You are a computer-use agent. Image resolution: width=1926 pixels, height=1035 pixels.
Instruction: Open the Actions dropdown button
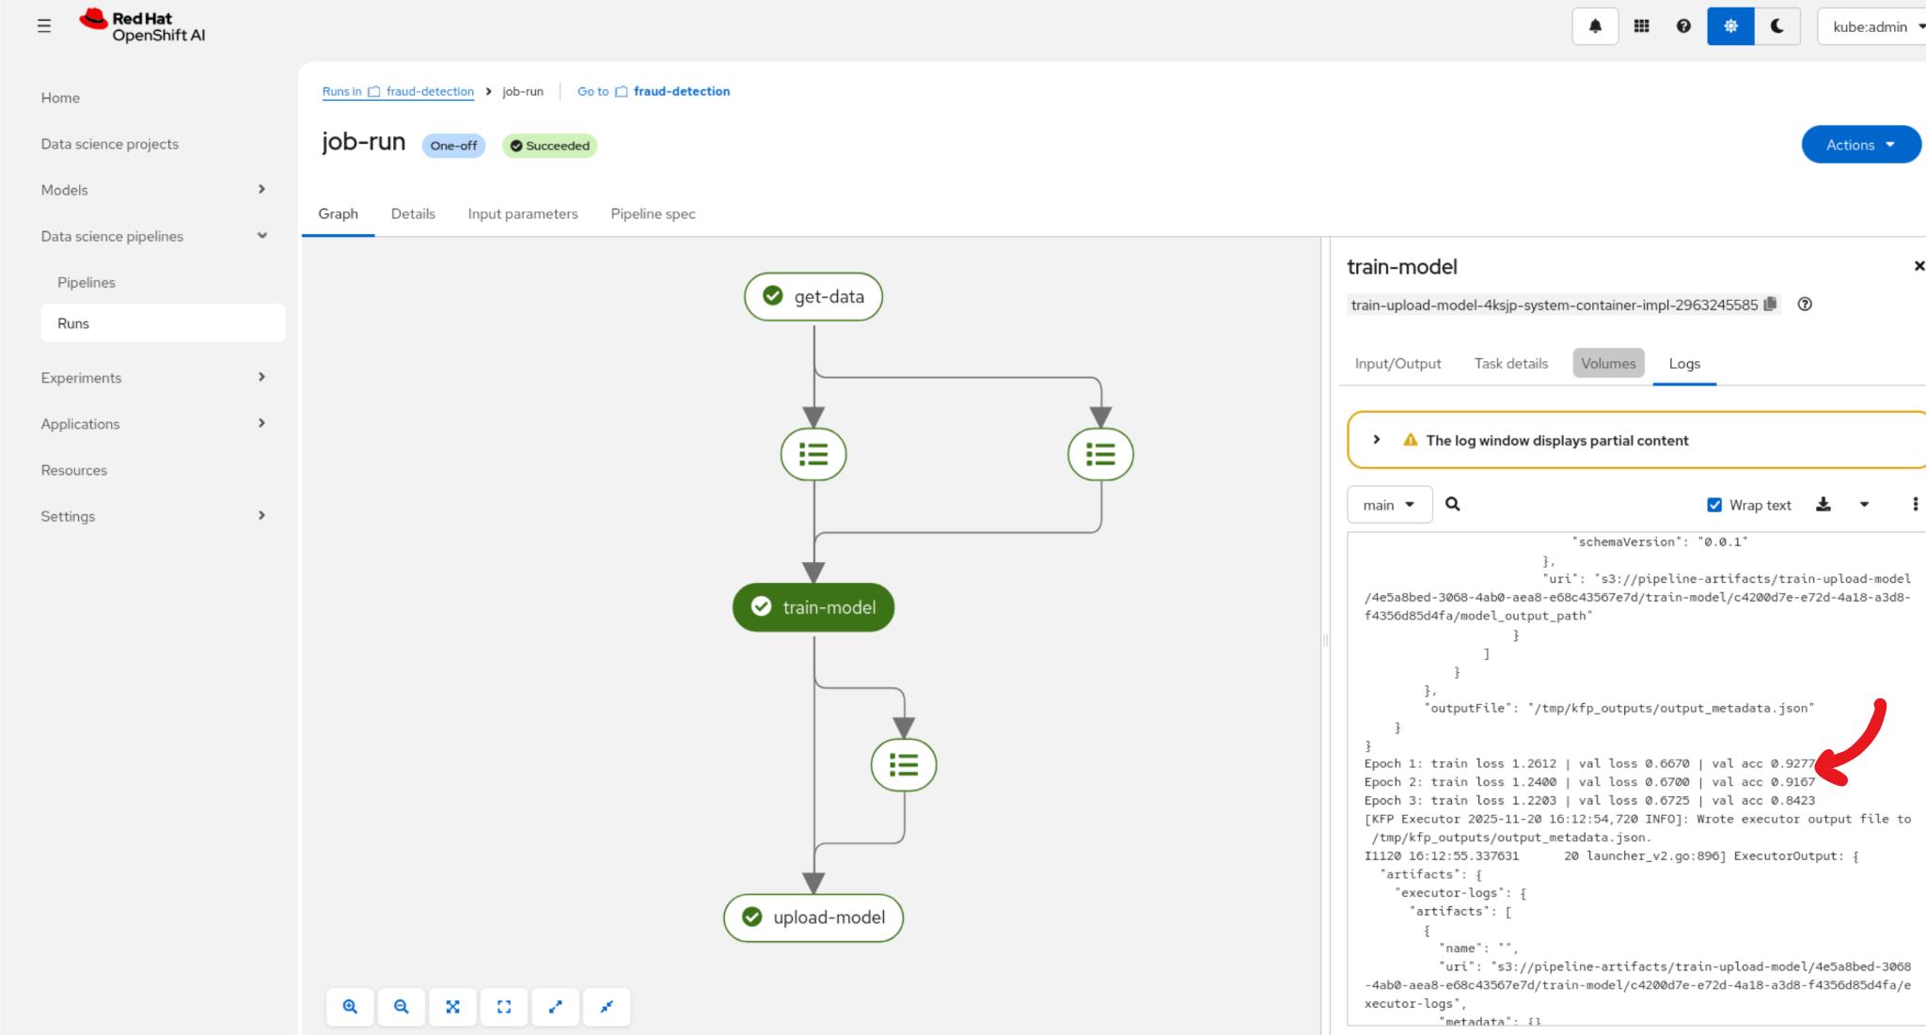(1859, 145)
